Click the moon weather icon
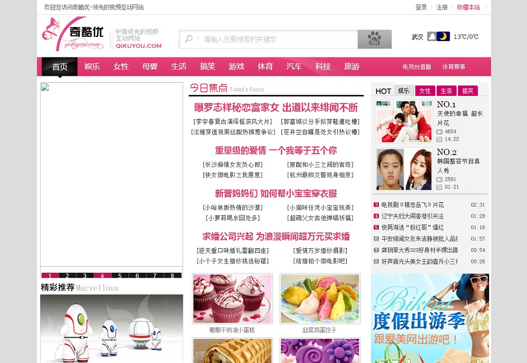The image size is (527, 363). pyautogui.click(x=443, y=36)
